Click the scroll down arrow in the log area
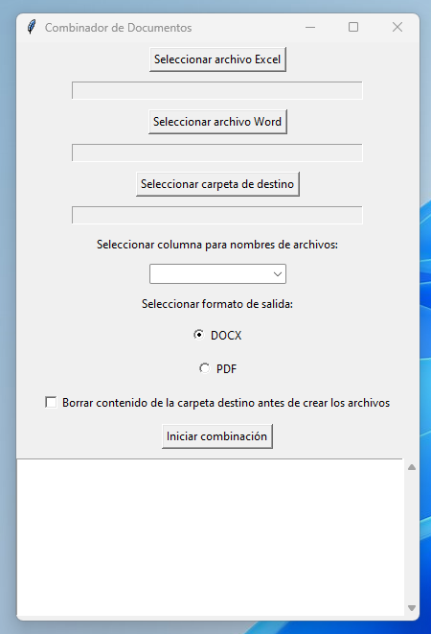This screenshot has height=634, width=431. 412,608
